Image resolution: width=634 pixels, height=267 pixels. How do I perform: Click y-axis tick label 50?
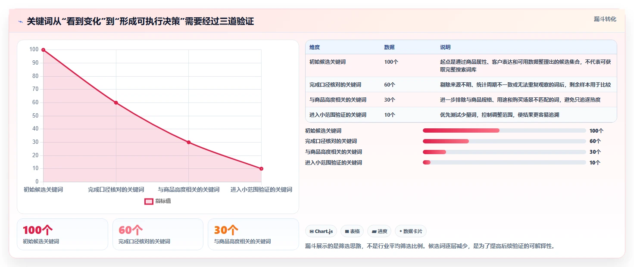click(35, 116)
